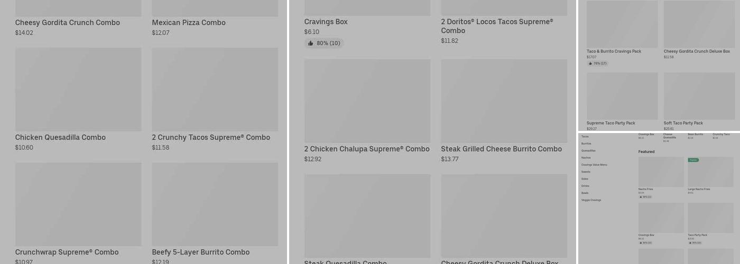Select the Chicken Quesadilla Combo title
Viewport: 740px width, 264px height.
point(60,137)
